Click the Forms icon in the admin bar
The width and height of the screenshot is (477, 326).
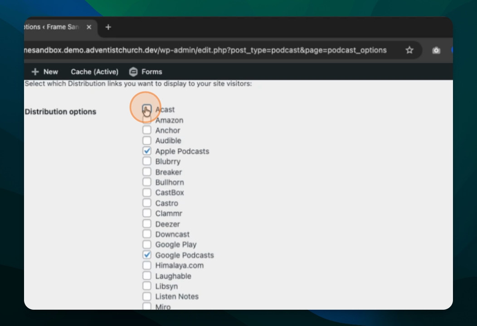coord(133,72)
